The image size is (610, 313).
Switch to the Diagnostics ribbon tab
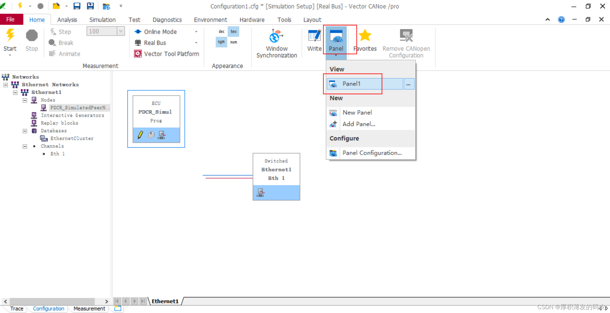pyautogui.click(x=167, y=20)
